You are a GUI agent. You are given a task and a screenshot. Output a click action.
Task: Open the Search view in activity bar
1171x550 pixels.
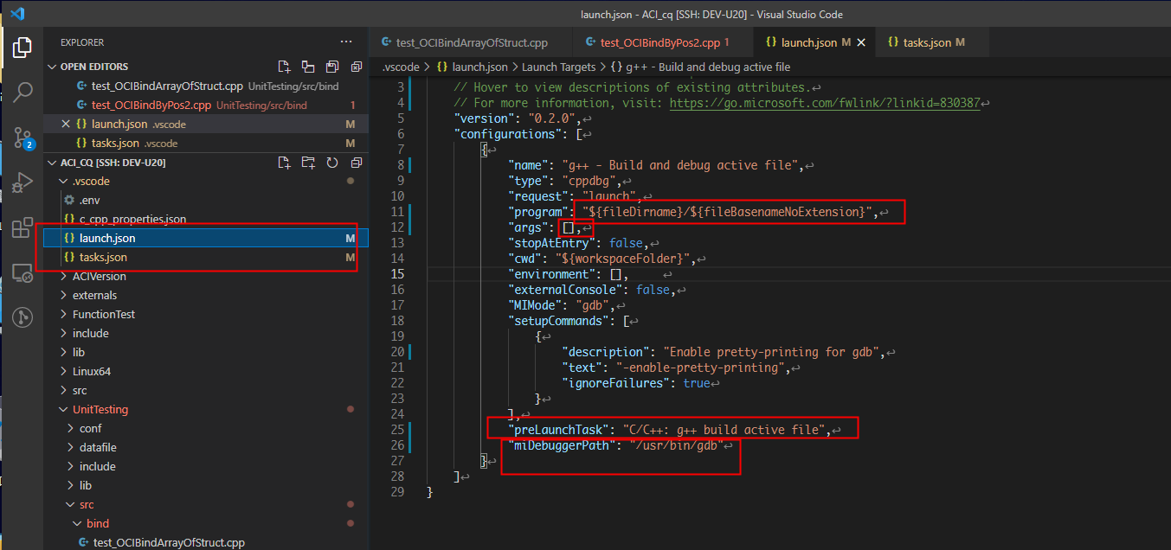22,92
